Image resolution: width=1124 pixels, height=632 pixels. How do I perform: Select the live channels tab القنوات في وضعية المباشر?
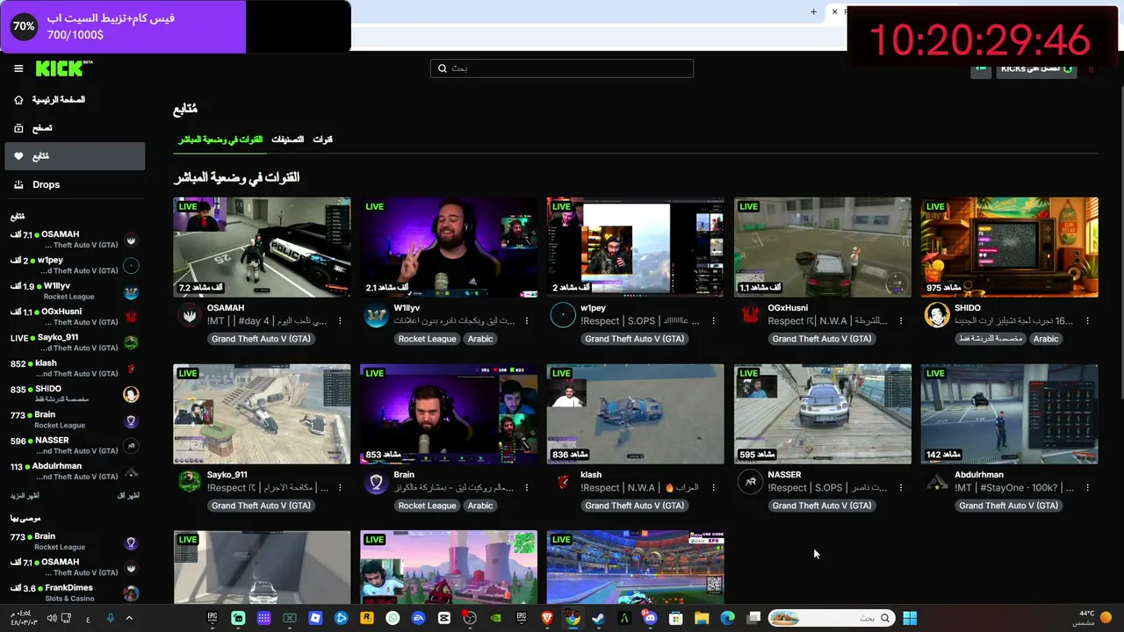[x=220, y=140]
